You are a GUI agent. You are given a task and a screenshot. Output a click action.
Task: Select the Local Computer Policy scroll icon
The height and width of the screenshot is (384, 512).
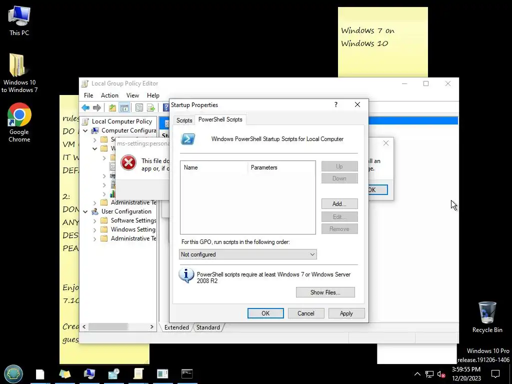[x=85, y=121]
